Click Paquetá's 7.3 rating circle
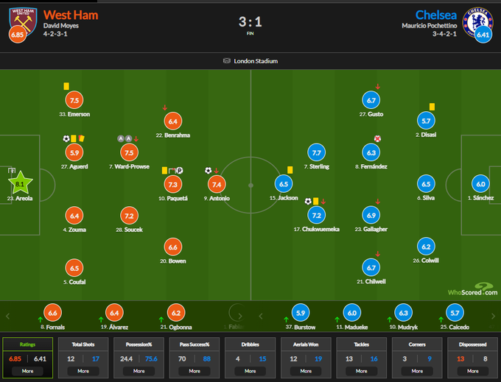 [173, 184]
